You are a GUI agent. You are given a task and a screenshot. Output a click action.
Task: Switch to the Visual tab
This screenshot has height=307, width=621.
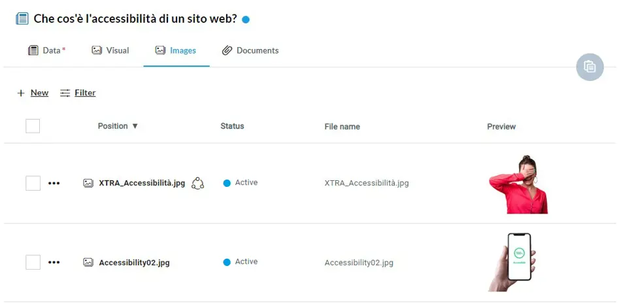pyautogui.click(x=110, y=50)
